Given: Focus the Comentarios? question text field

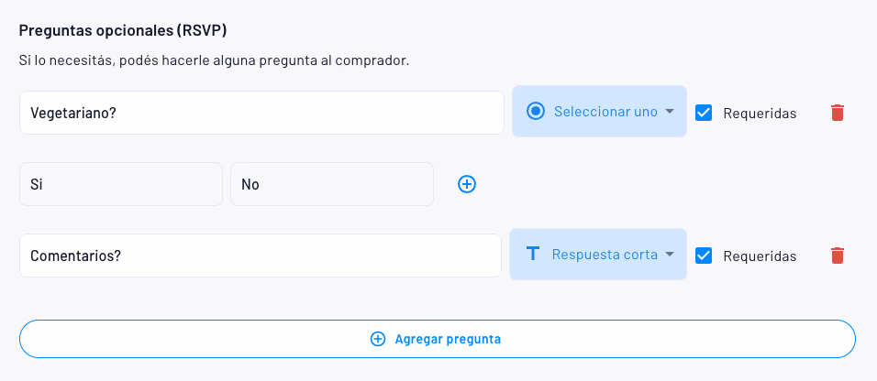Looking at the screenshot, I should 260,256.
